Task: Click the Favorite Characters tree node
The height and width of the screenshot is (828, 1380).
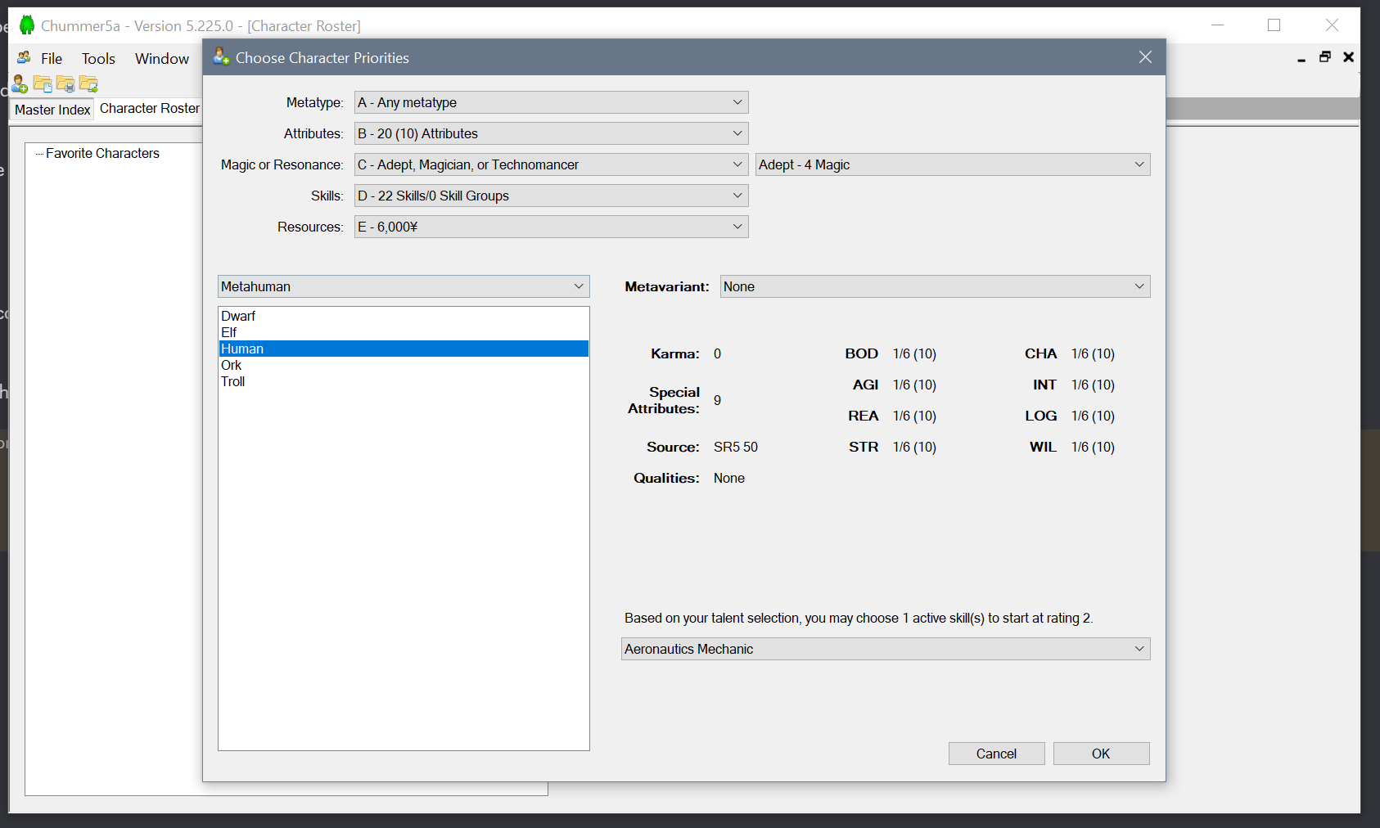Action: [102, 153]
